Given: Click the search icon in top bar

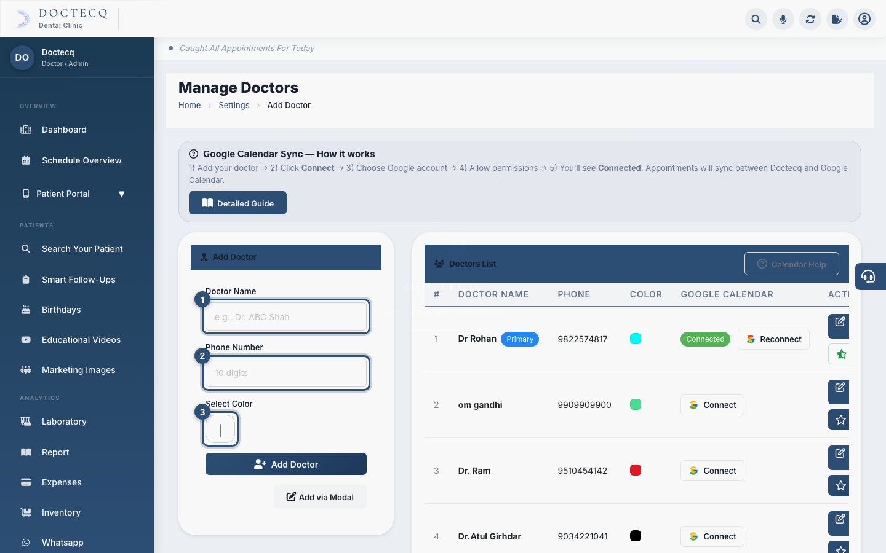Looking at the screenshot, I should (x=756, y=19).
